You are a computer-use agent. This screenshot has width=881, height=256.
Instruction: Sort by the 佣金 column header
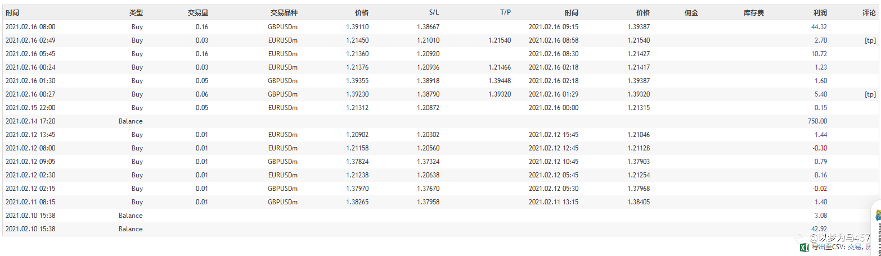(x=691, y=12)
